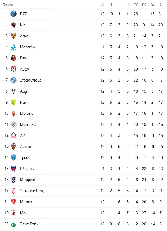
Task: Select the Λανς club badge
Action: coord(13,36)
